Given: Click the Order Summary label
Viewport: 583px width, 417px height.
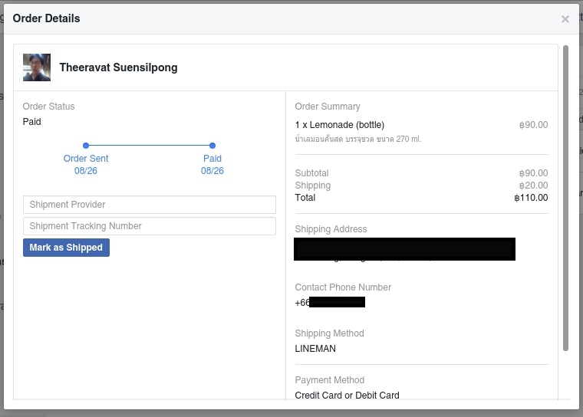Looking at the screenshot, I should tap(328, 107).
